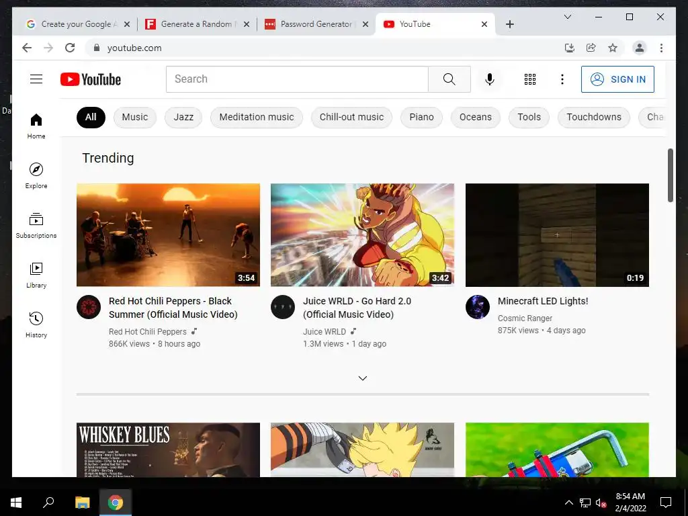
Task: Go to Home in sidebar
Action: click(x=36, y=126)
